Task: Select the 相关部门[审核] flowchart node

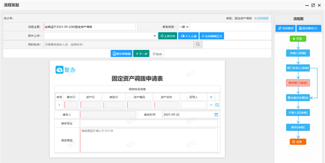Action: click(x=298, y=82)
